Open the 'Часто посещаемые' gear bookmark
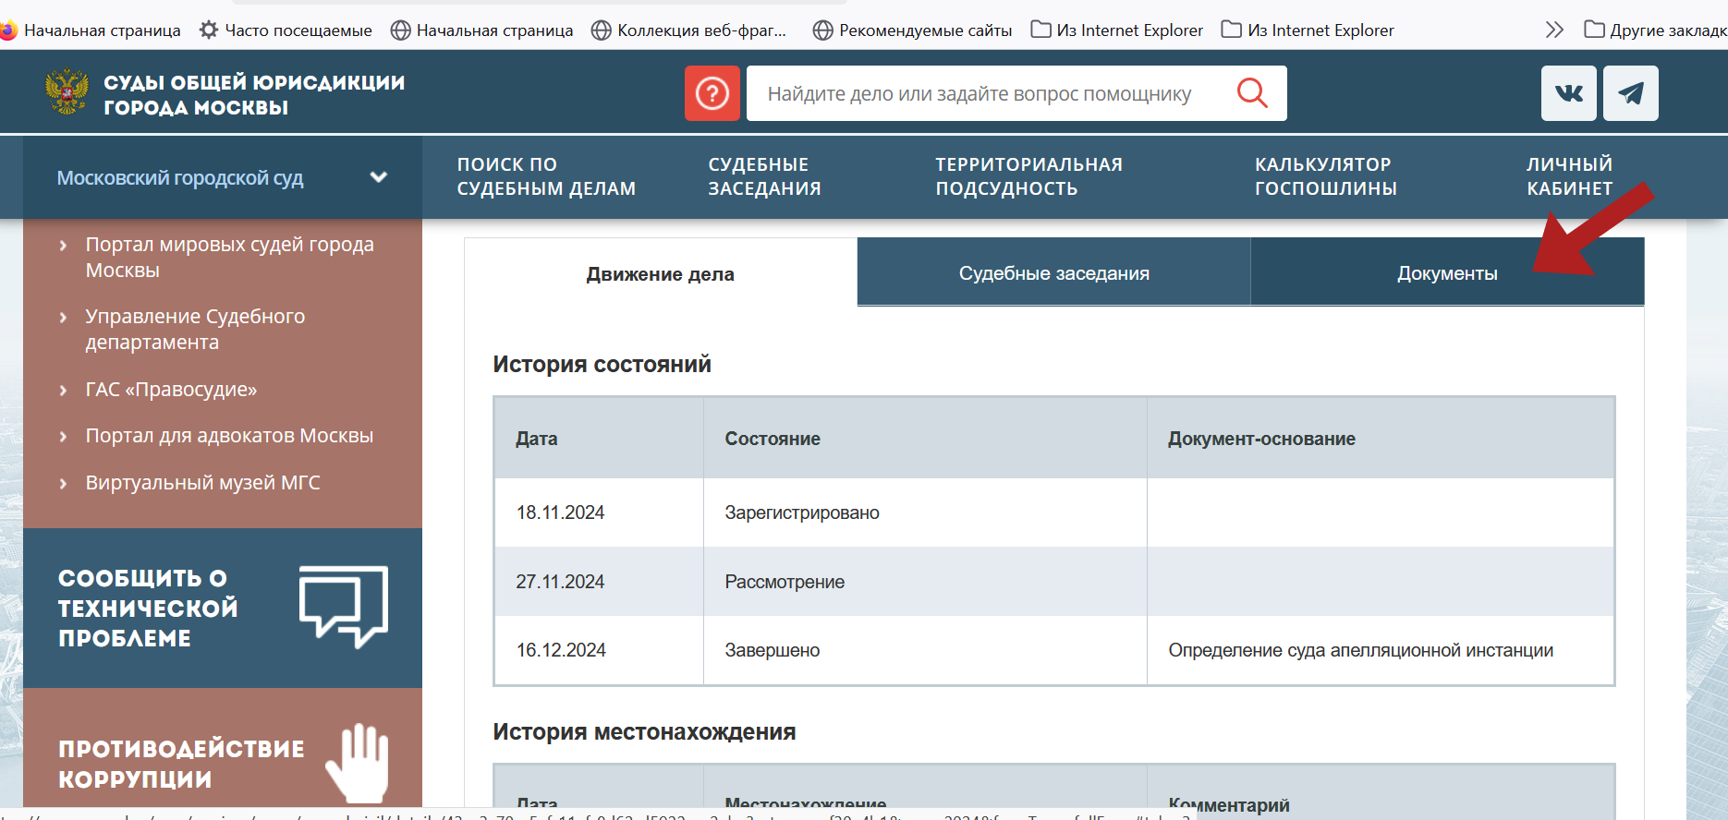The width and height of the screenshot is (1728, 820). tap(286, 30)
